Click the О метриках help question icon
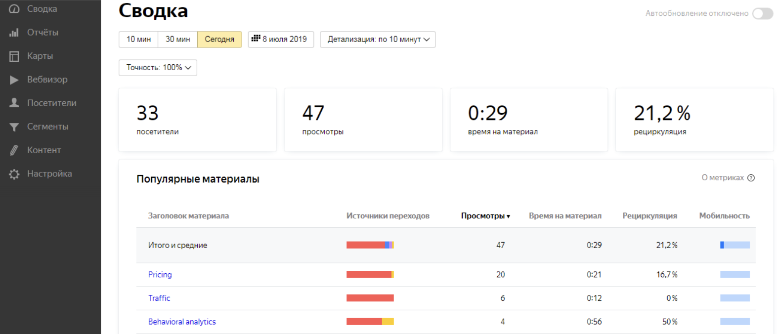The height and width of the screenshot is (334, 778). 751,178
